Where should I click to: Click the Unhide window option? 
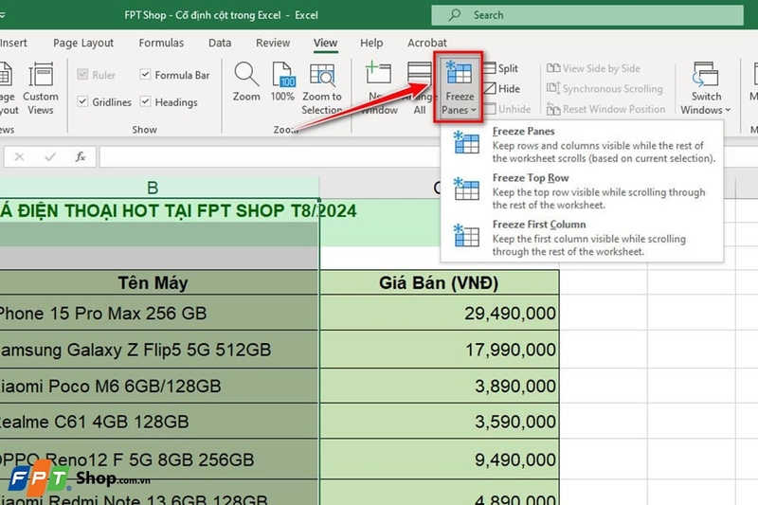pos(507,109)
